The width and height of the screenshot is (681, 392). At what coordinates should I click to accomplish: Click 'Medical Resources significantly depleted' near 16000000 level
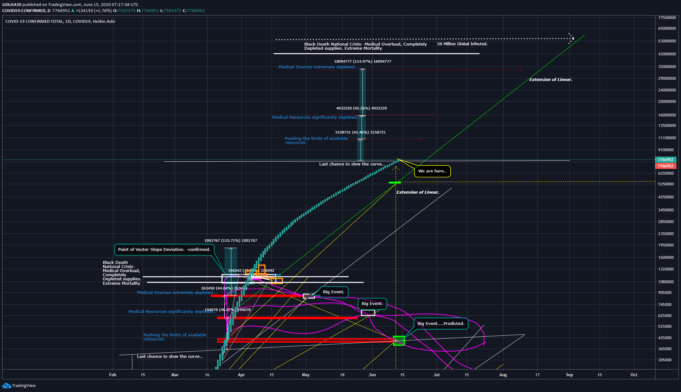315,117
